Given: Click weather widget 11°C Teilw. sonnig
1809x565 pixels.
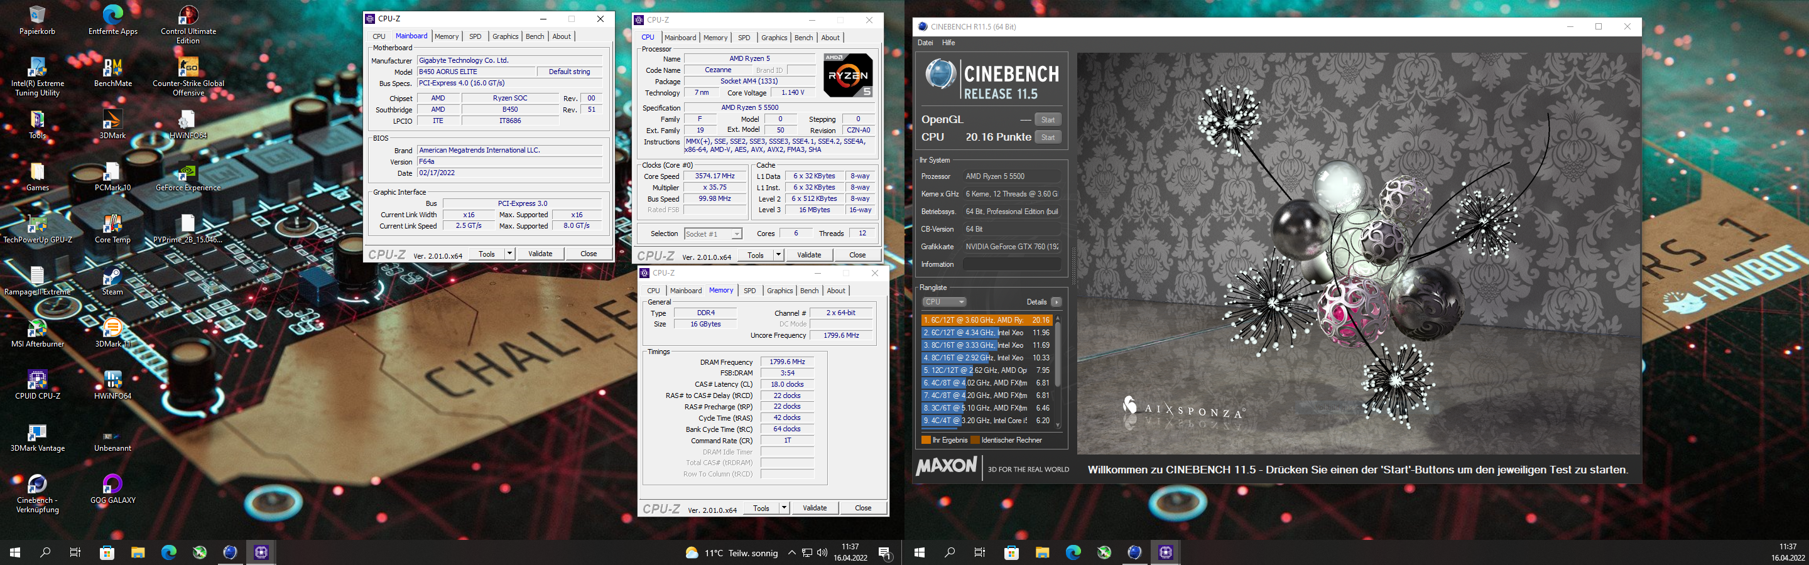Looking at the screenshot, I should (x=731, y=552).
